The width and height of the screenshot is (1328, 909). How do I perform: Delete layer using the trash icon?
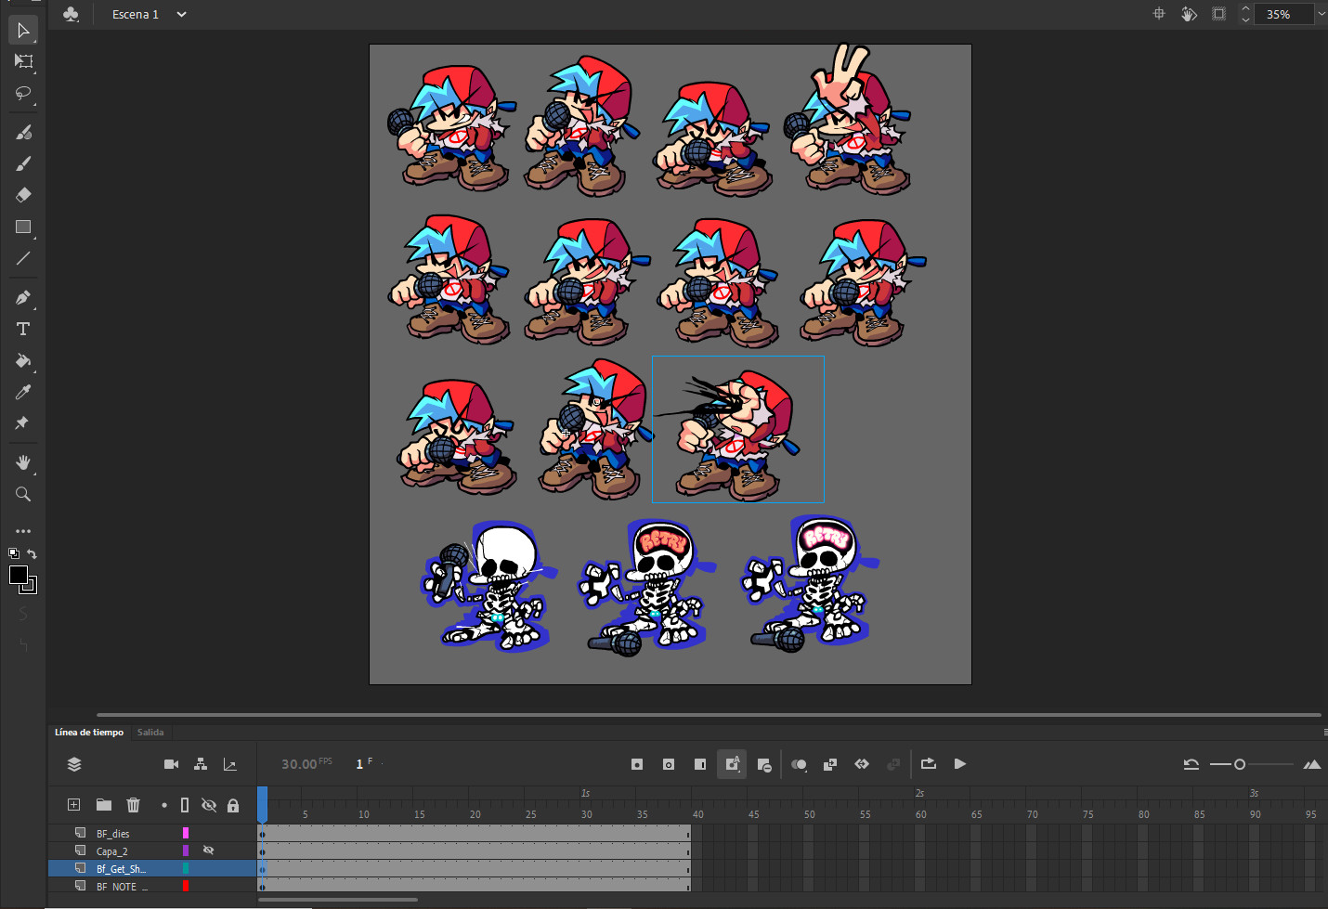point(133,805)
